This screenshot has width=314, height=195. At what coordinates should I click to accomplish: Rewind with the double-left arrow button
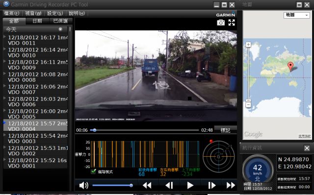coord(147,185)
